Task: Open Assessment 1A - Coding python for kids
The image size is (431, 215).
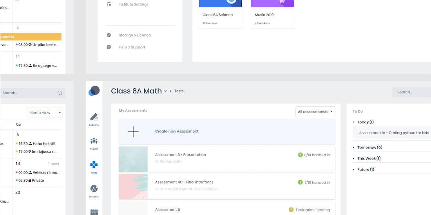Action: [x=394, y=133]
